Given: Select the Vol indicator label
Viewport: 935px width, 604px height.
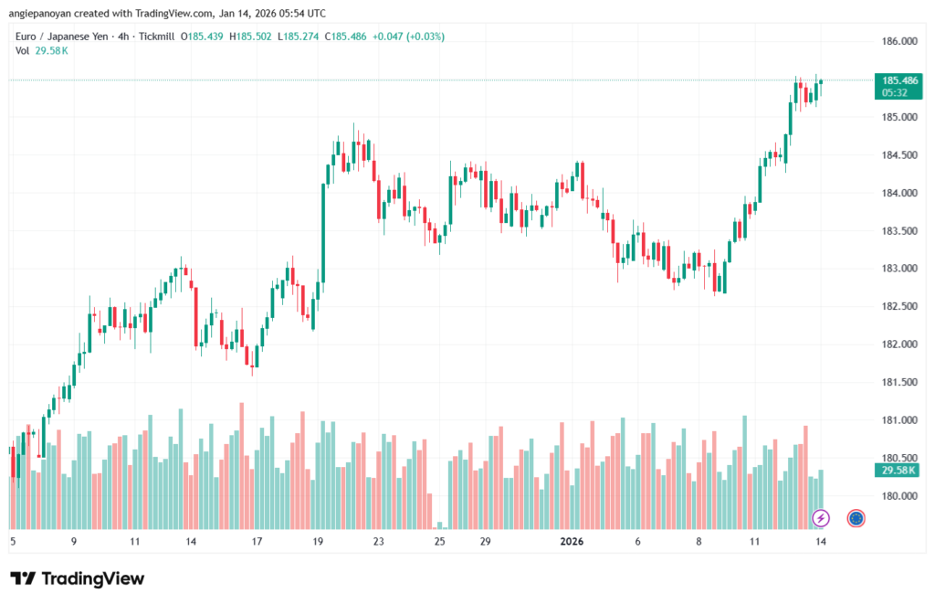Looking at the screenshot, I should click(23, 50).
